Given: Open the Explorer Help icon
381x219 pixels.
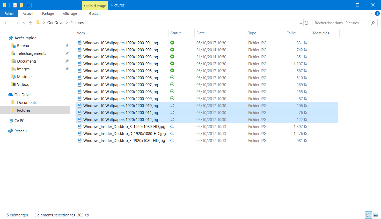Looking at the screenshot, I should [377, 13].
